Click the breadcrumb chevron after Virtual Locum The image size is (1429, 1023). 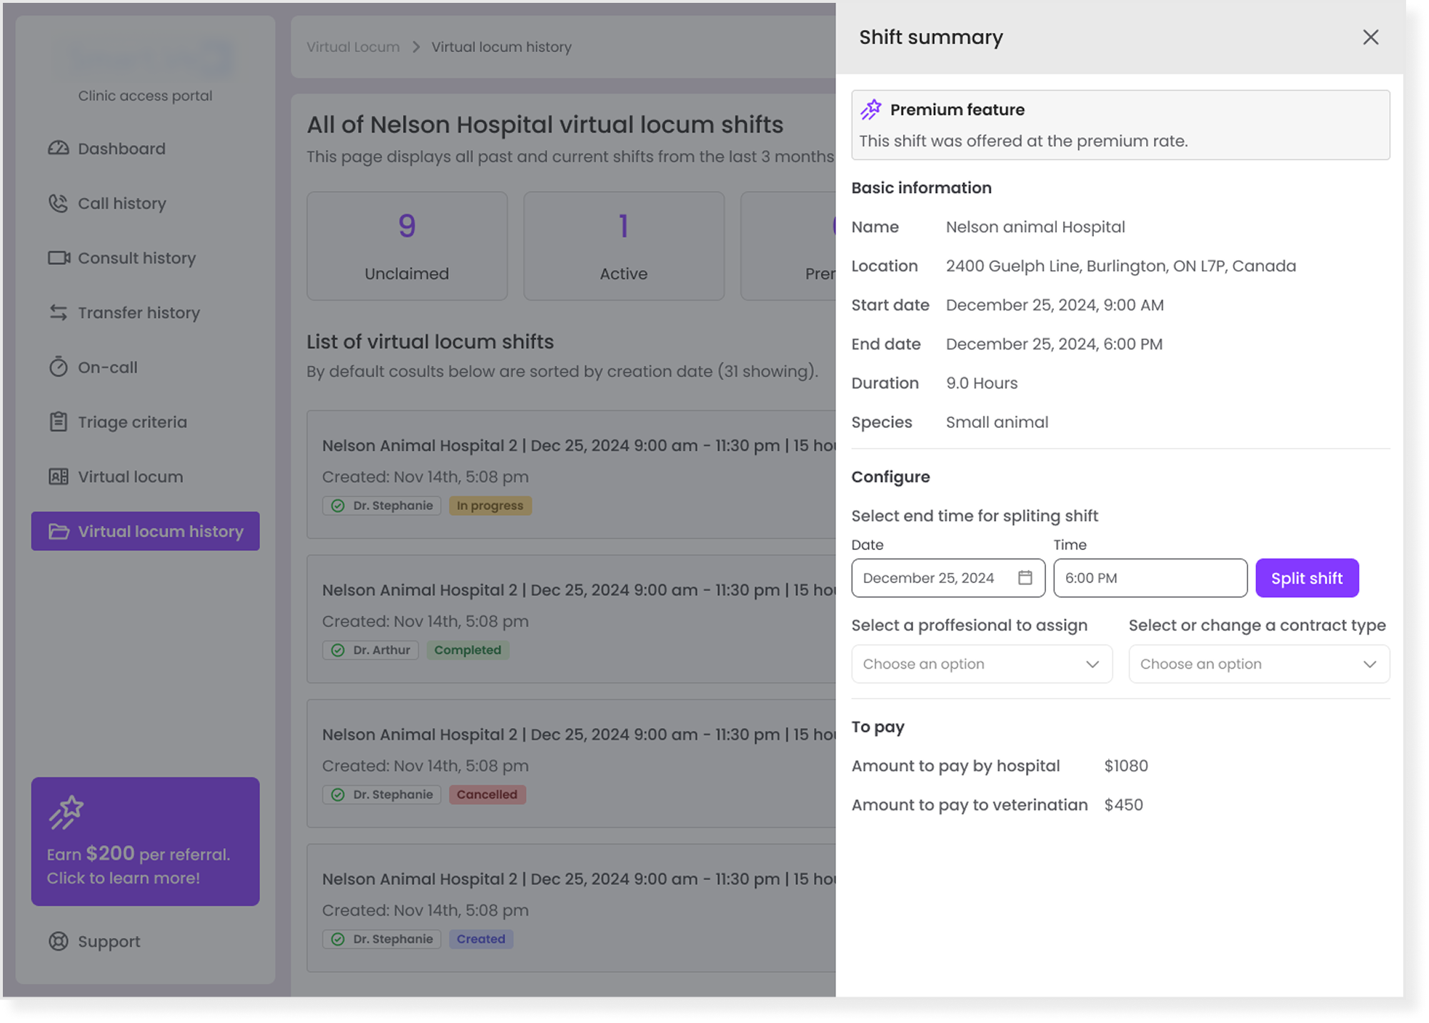tap(416, 47)
